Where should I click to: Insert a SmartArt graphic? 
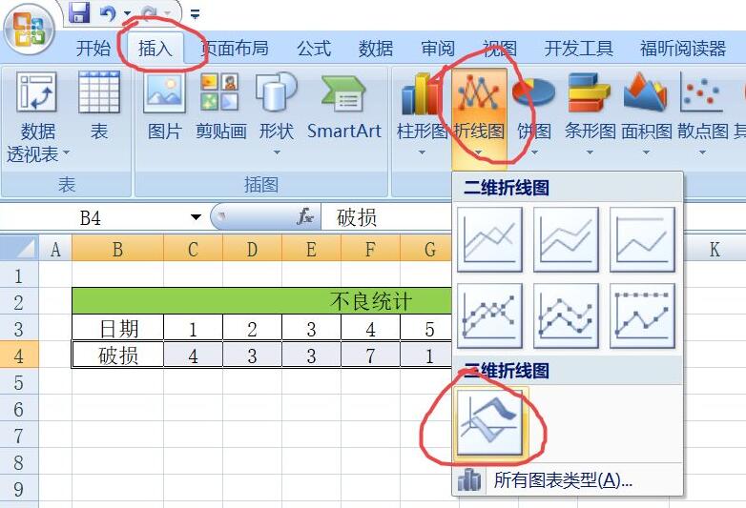344,107
